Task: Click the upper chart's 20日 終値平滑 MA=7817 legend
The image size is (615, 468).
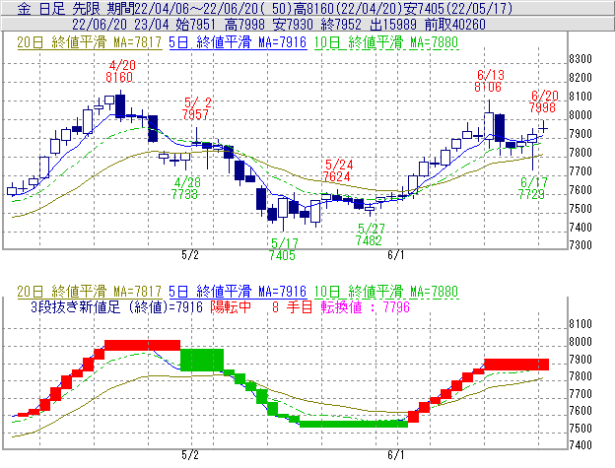Action: (x=90, y=42)
